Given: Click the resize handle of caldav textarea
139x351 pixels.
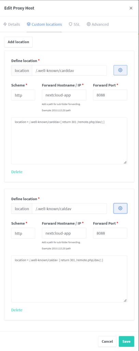Looking at the screenshot, I should click(x=125, y=300).
